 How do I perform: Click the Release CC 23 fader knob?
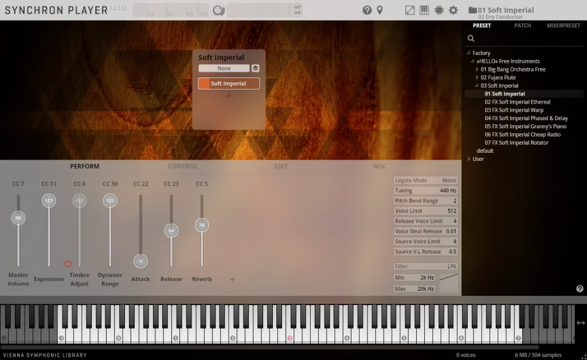[171, 230]
